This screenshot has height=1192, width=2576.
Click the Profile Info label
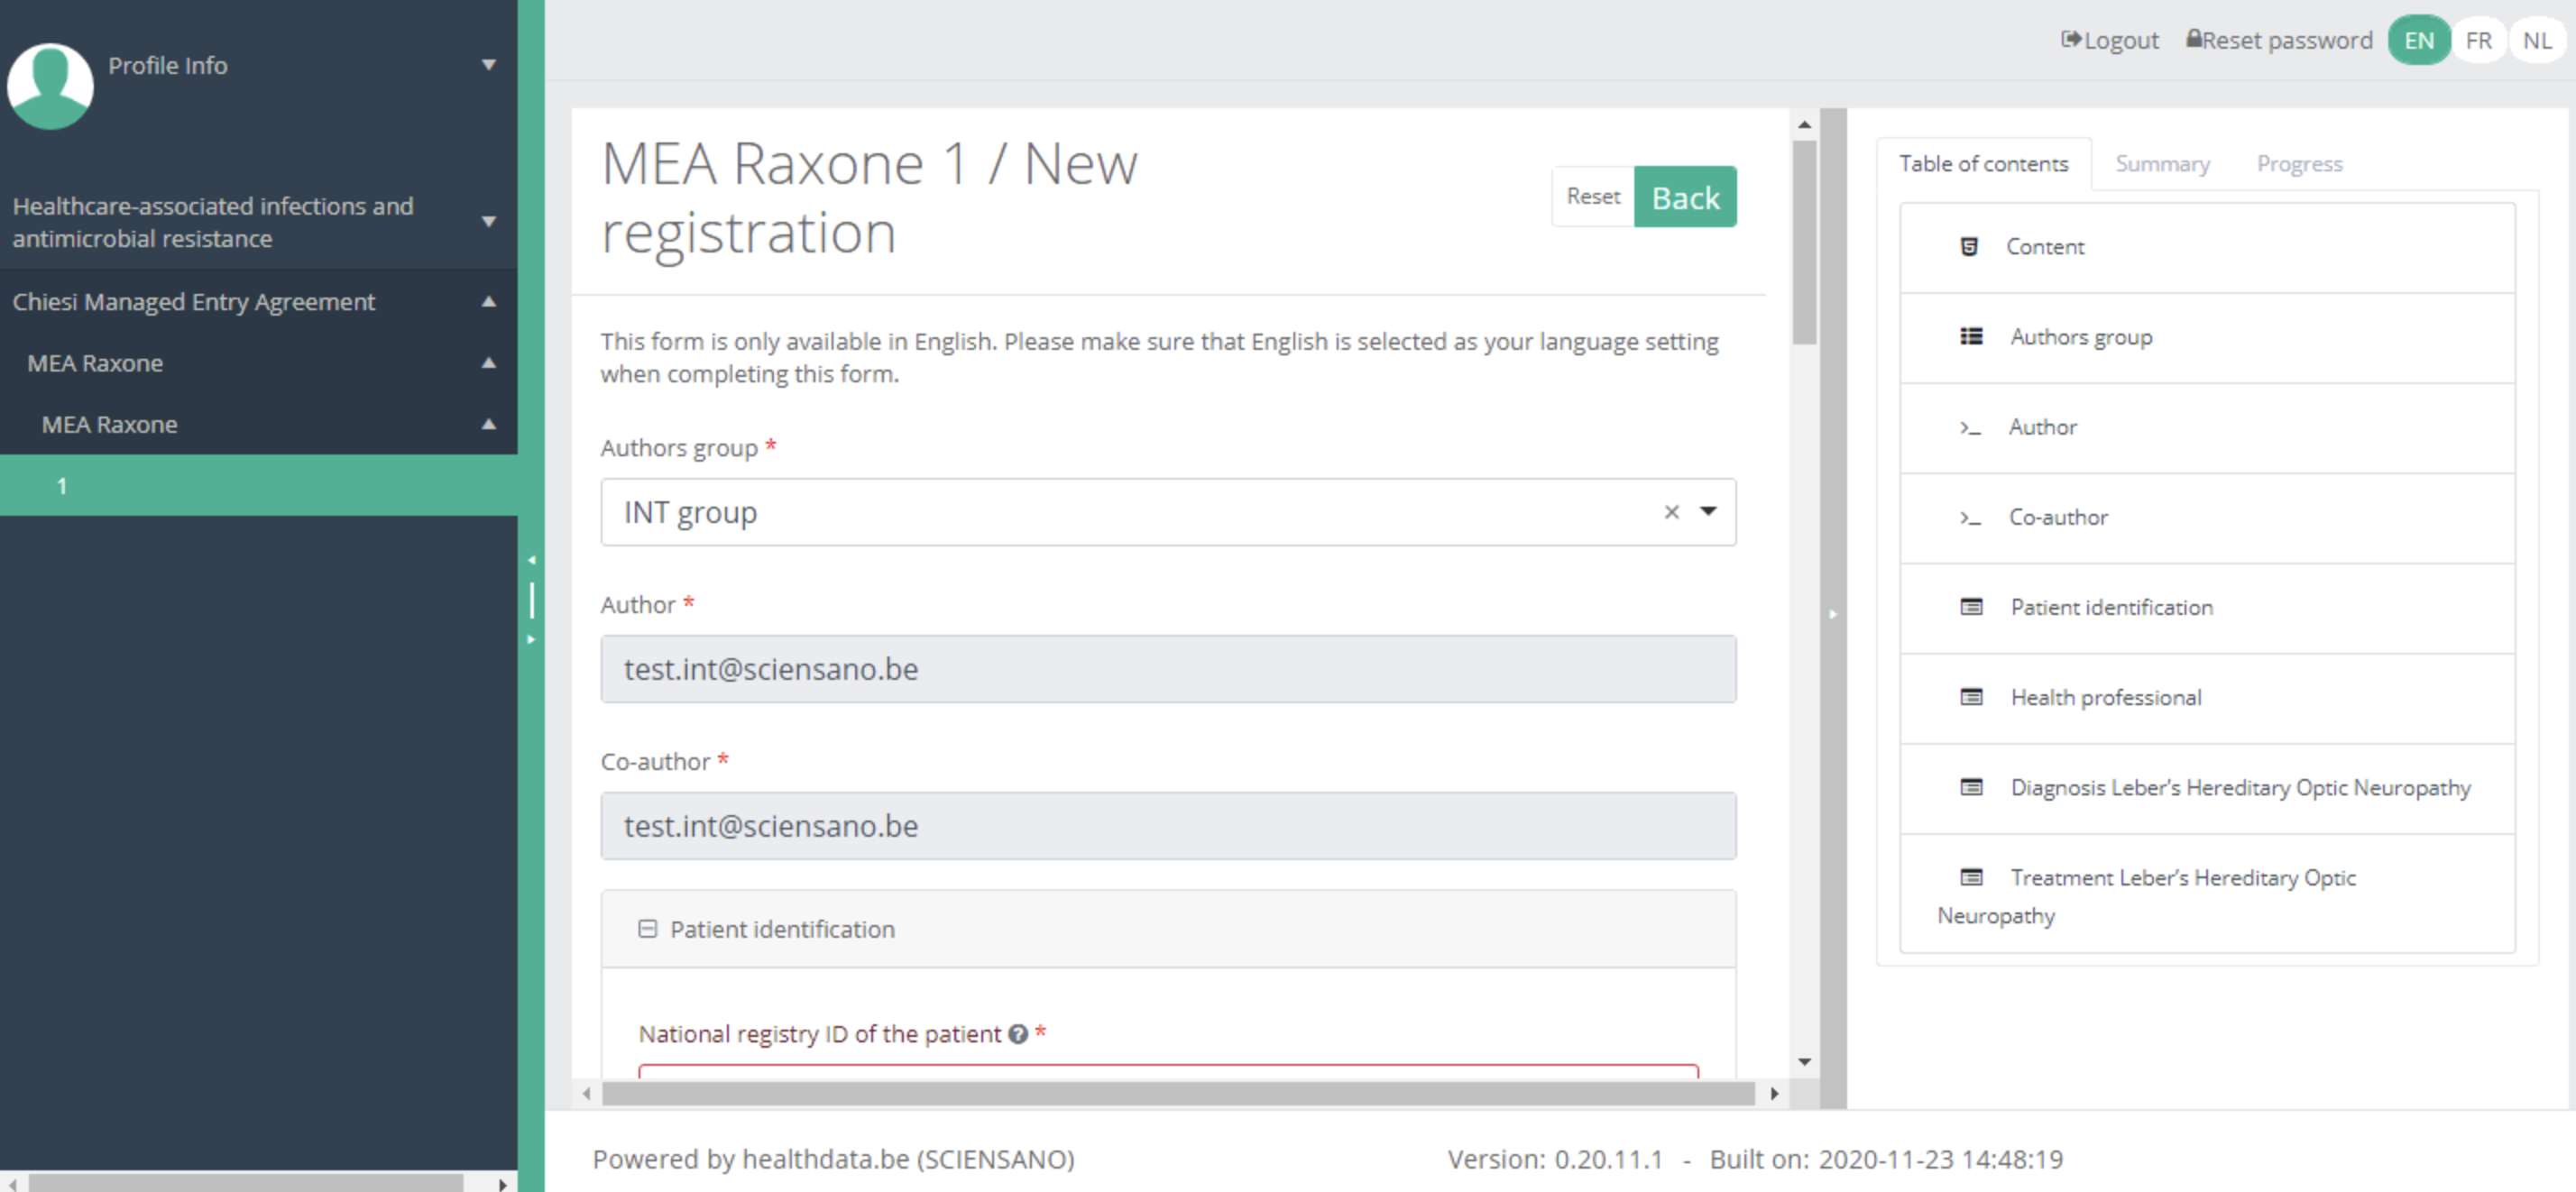pyautogui.click(x=168, y=65)
